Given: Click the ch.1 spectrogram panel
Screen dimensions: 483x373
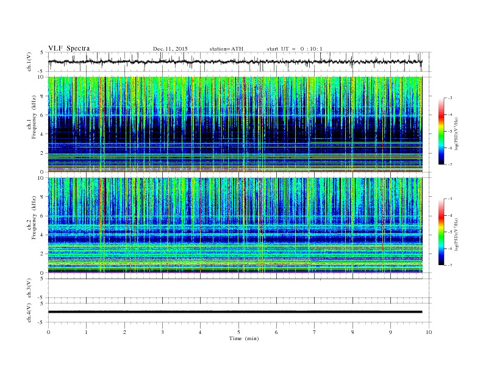Looking at the screenshot, I should pos(235,124).
